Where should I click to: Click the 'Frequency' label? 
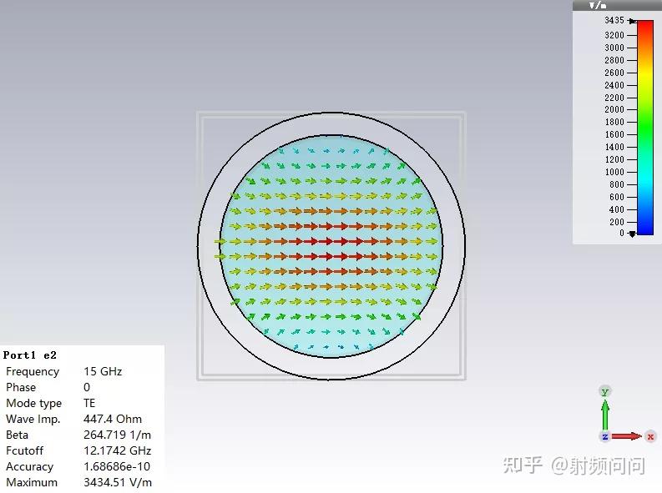[x=33, y=371]
